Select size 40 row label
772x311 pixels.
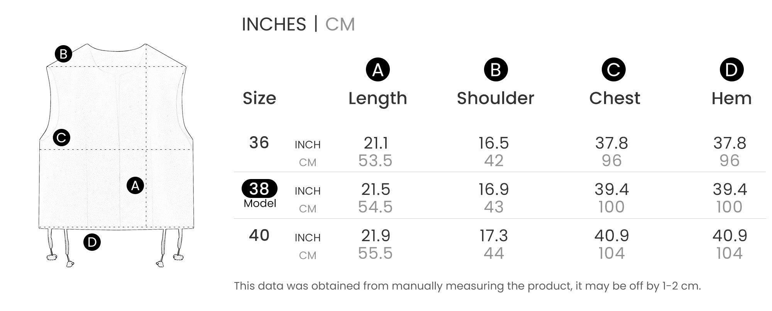tap(259, 235)
